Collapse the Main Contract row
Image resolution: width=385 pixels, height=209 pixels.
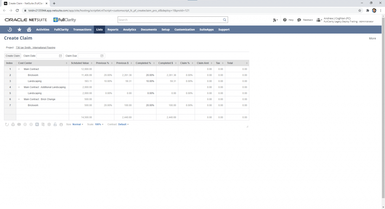(19, 69)
